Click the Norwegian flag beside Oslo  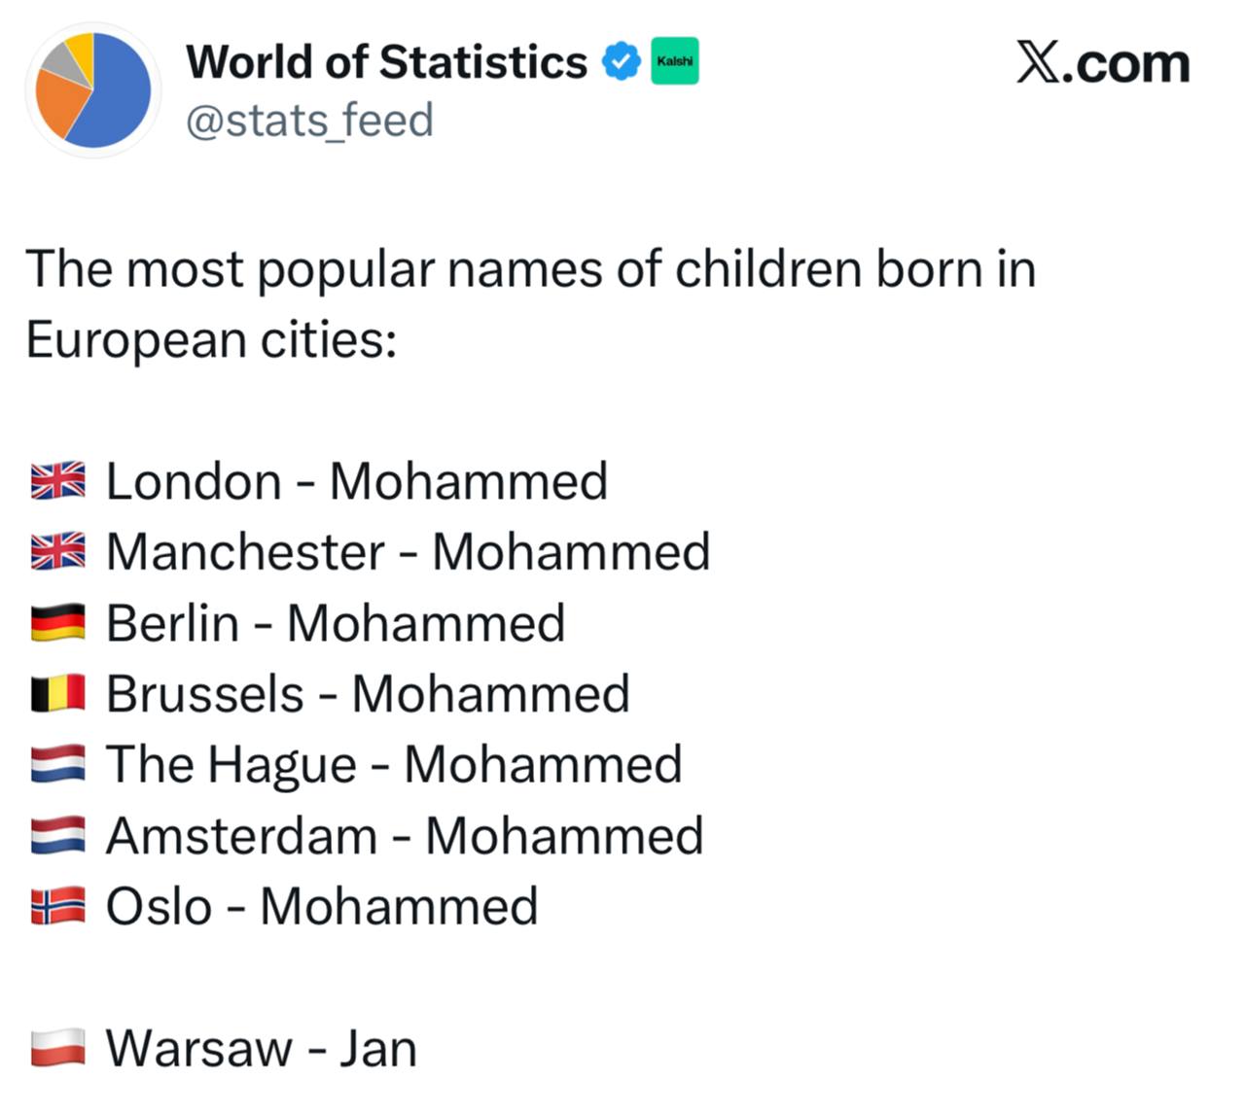point(57,907)
